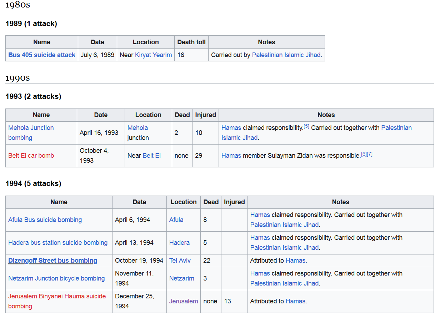This screenshot has height=318, width=440.
Task: Click the Death toll column header
Action: coord(191,42)
